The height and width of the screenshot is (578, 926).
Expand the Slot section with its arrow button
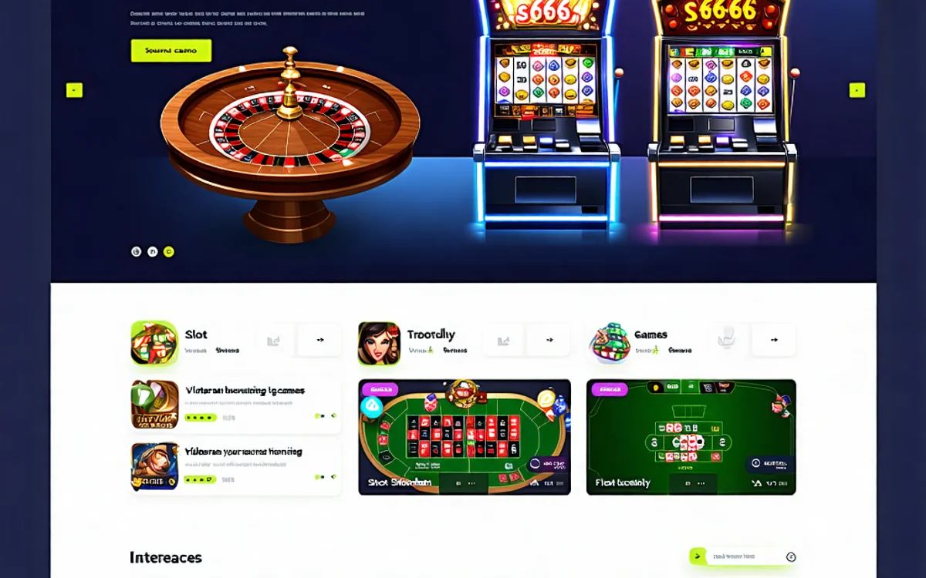click(319, 340)
